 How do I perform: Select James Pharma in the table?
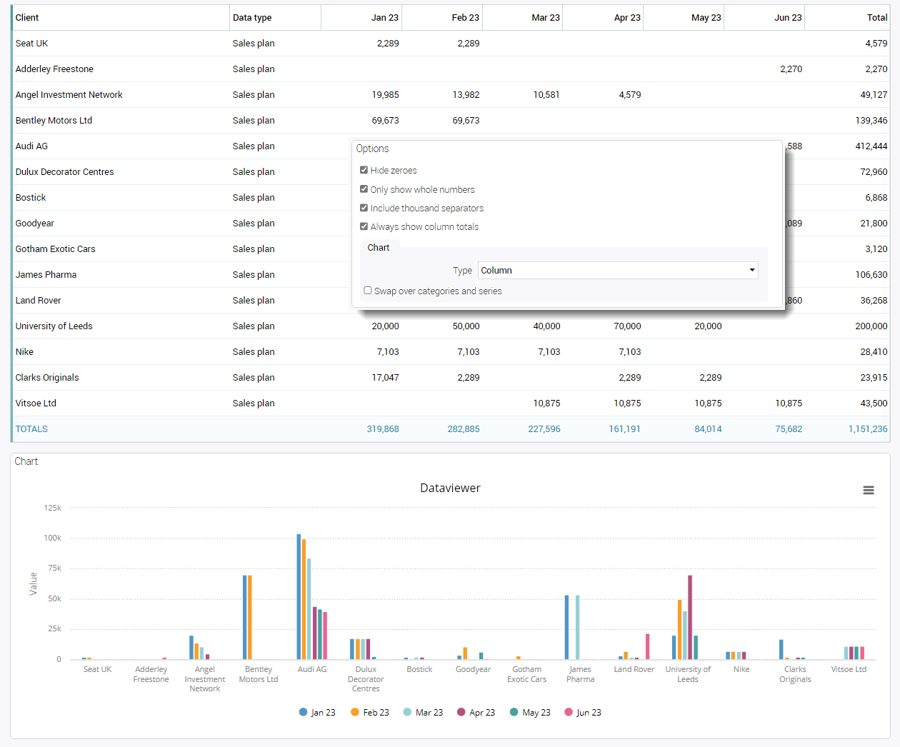pyautogui.click(x=46, y=275)
